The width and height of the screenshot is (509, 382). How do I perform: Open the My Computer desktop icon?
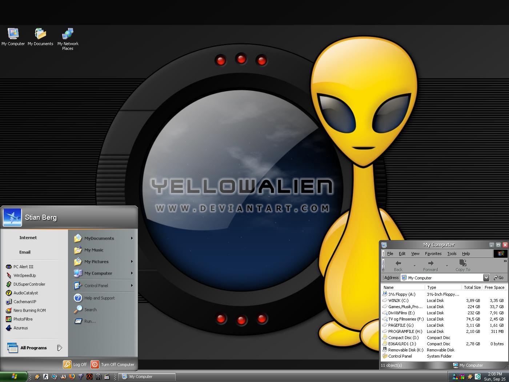pos(13,37)
